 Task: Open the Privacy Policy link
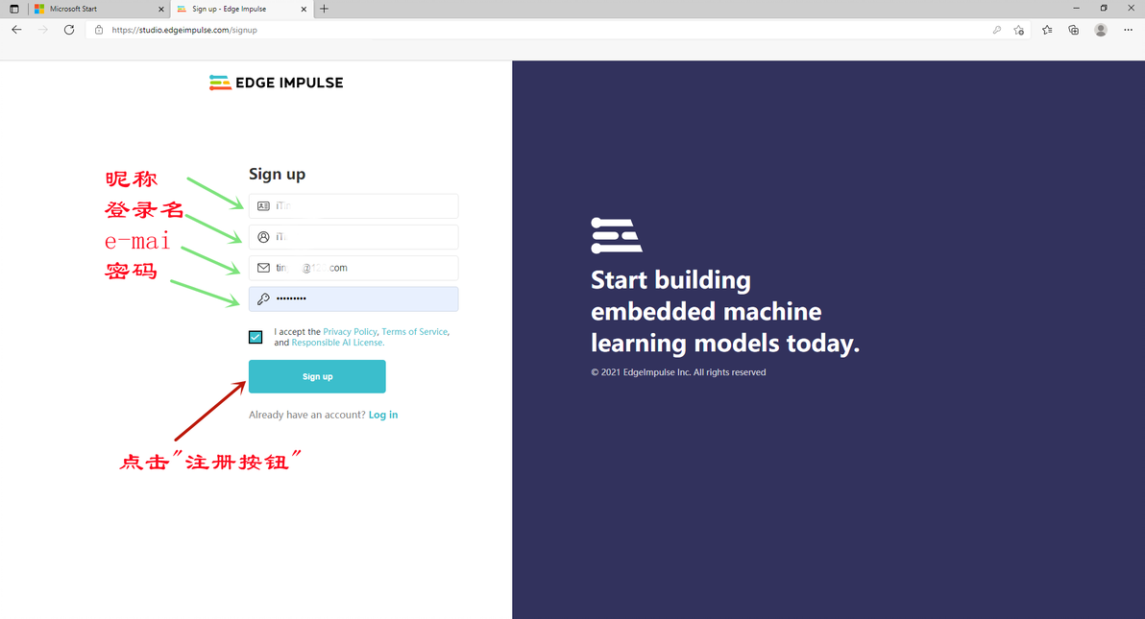(x=350, y=331)
